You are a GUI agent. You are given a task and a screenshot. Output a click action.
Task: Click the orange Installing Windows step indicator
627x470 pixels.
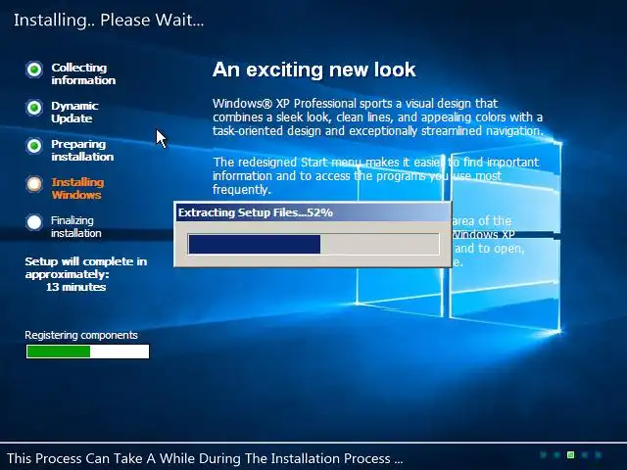tap(34, 184)
